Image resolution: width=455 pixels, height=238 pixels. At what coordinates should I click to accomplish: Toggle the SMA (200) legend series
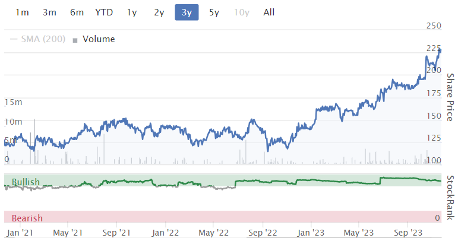[38, 39]
